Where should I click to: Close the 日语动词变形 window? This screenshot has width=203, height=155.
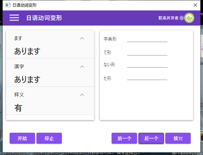pyautogui.click(x=195, y=5)
